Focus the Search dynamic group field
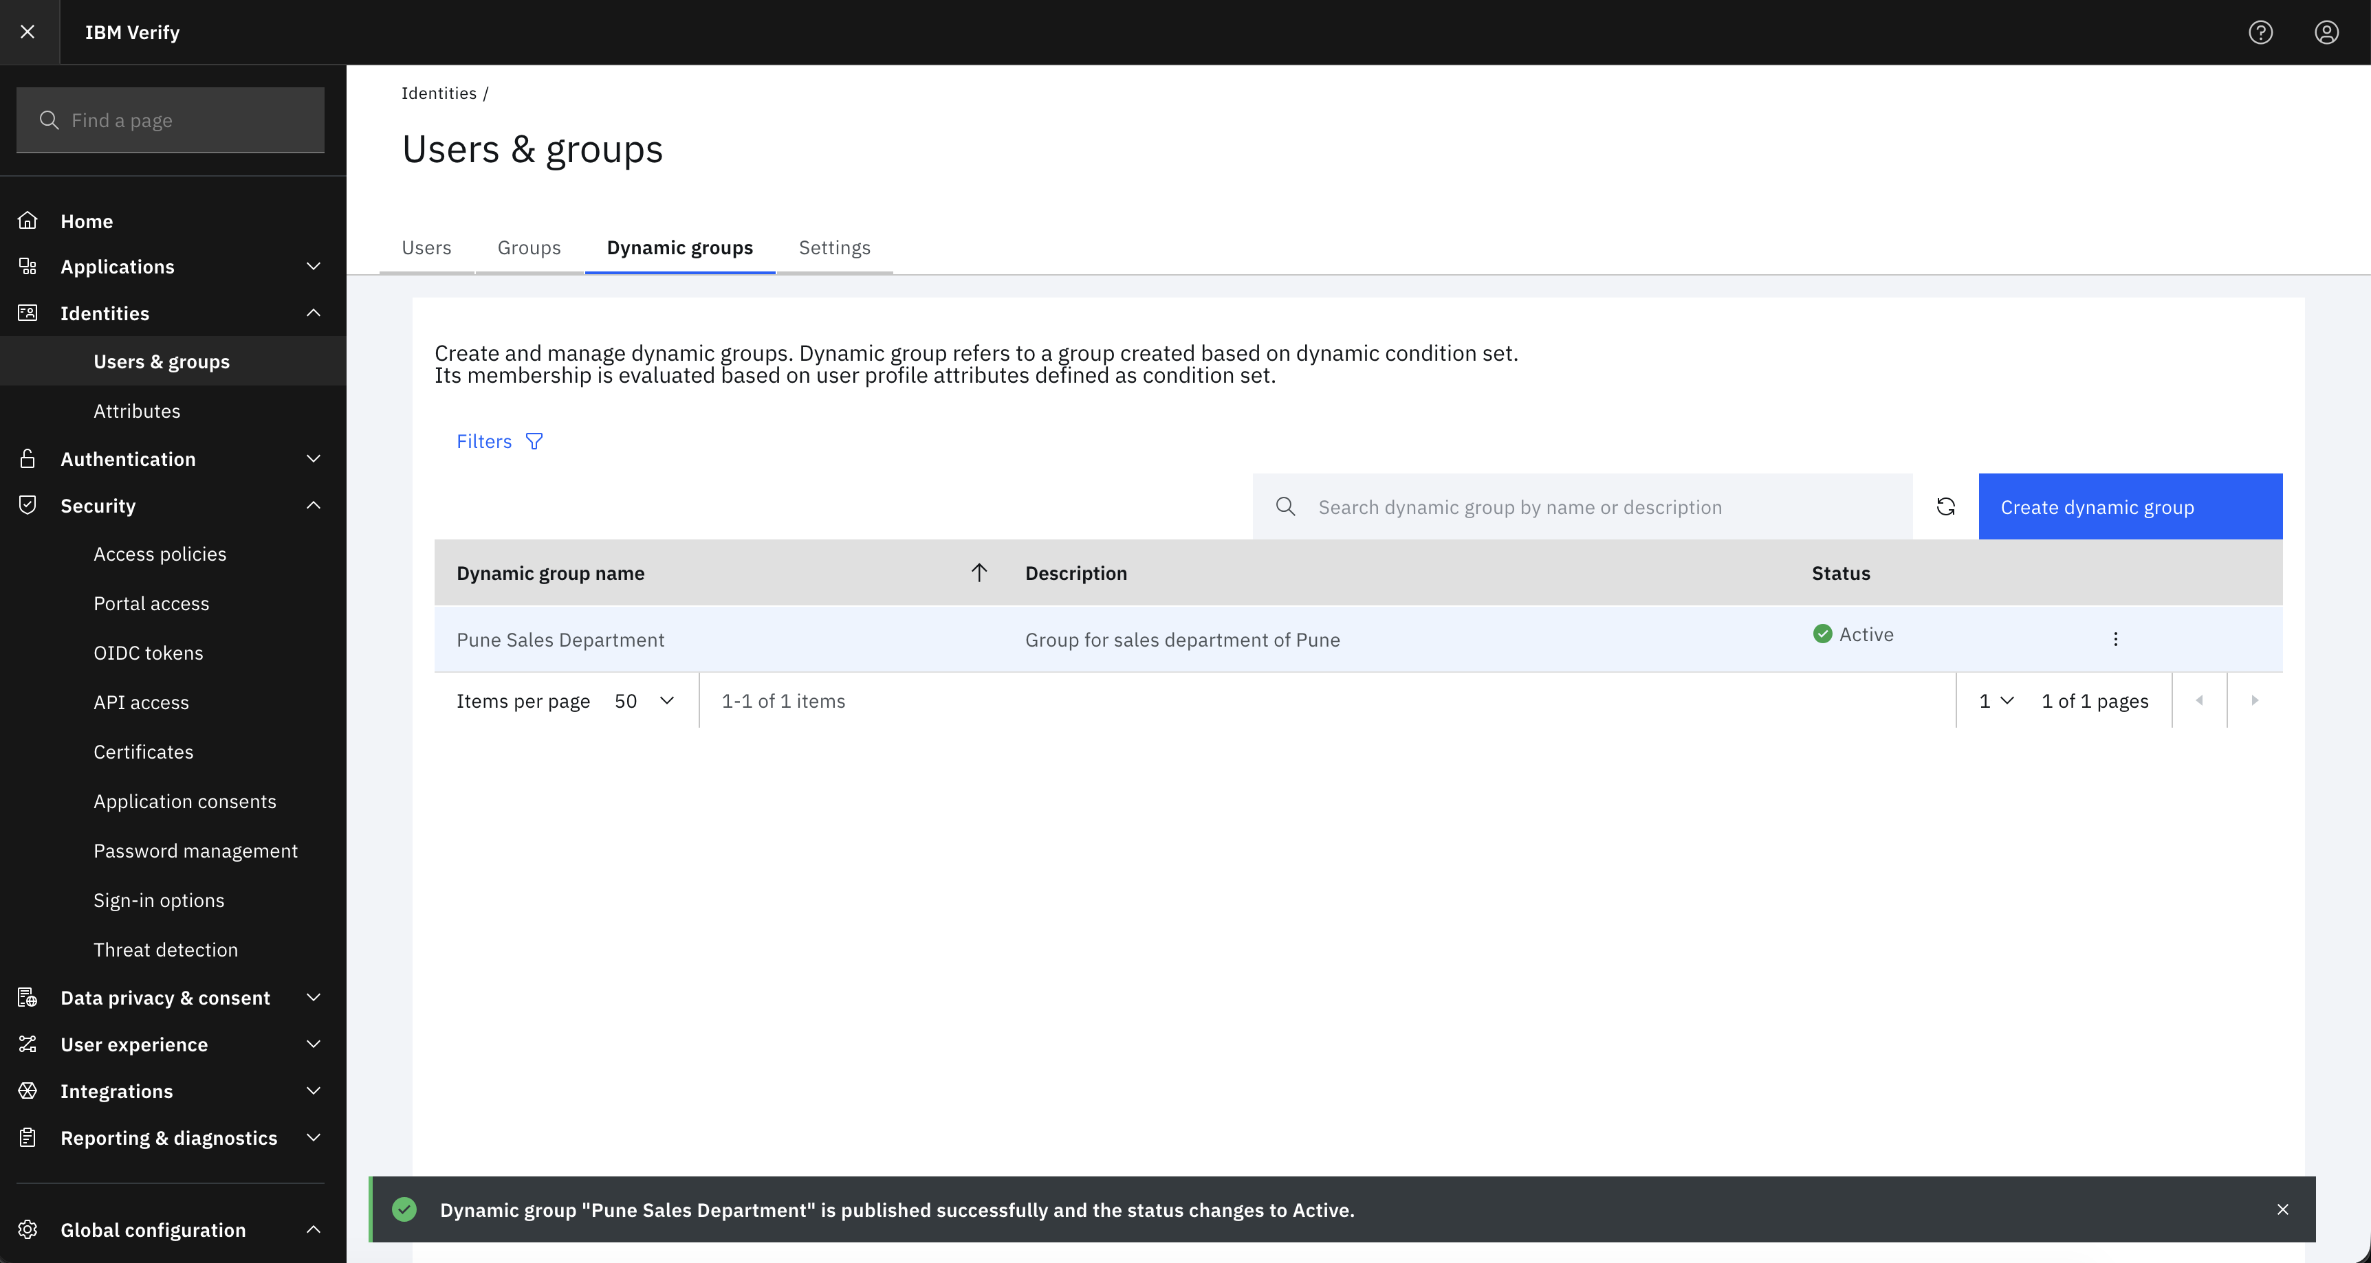 tap(1583, 507)
